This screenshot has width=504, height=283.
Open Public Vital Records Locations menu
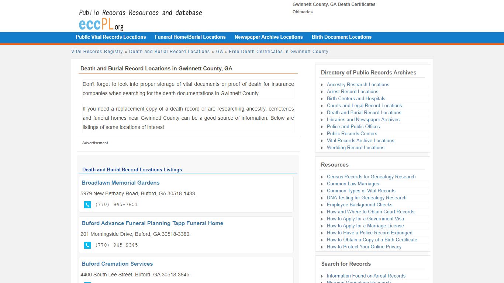[x=111, y=37]
